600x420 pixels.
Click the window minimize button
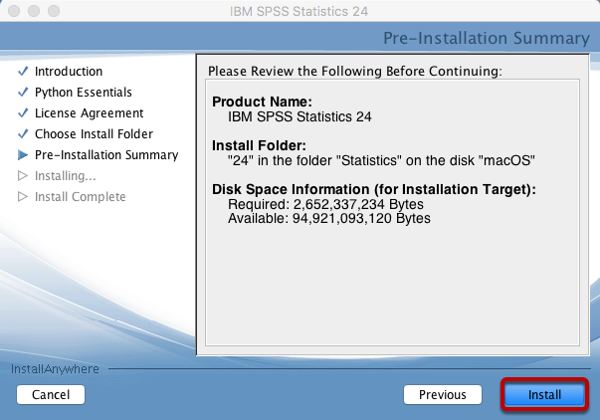tap(34, 11)
